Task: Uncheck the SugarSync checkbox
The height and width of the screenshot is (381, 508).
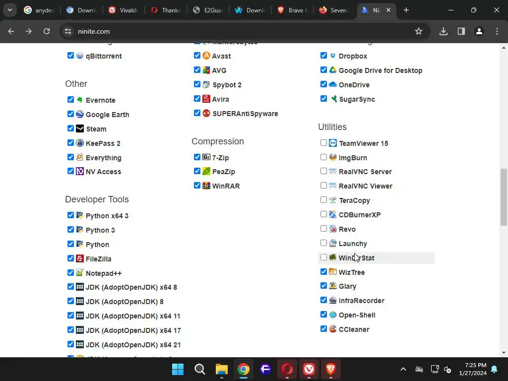Action: 323,98
